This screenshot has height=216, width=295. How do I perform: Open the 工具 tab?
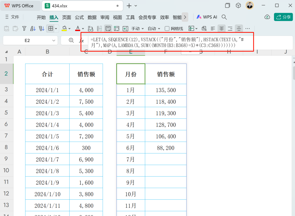(130, 17)
